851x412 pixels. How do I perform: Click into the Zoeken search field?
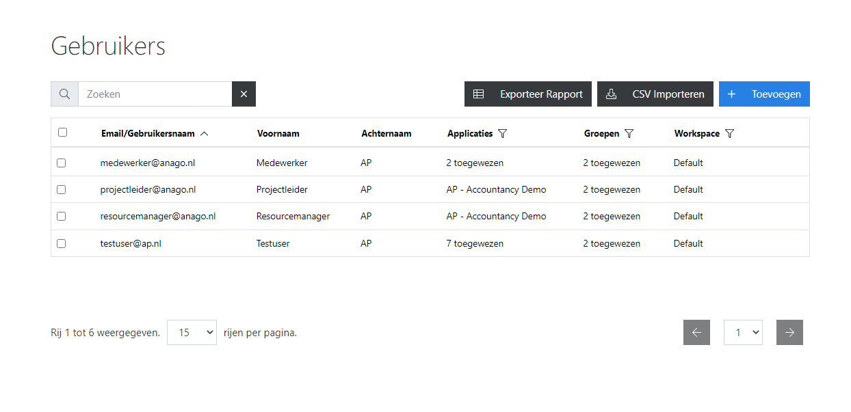pyautogui.click(x=155, y=94)
